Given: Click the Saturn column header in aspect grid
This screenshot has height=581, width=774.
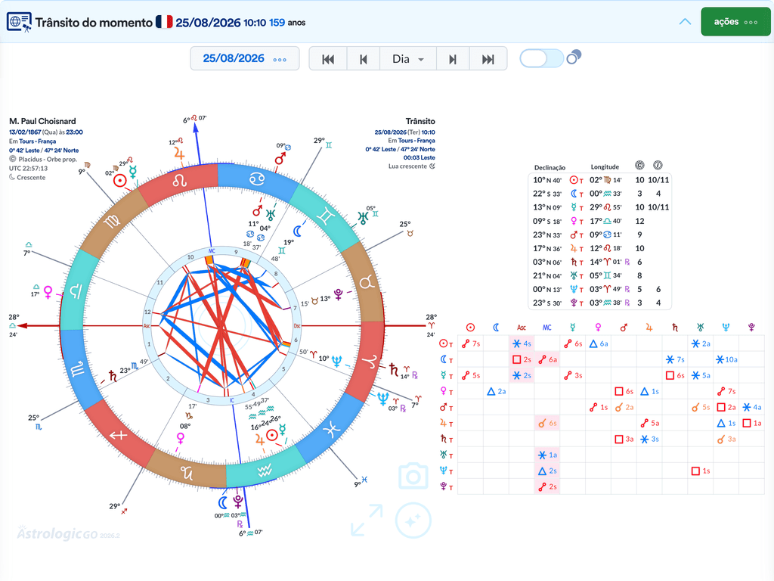Looking at the screenshot, I should coord(675,328).
